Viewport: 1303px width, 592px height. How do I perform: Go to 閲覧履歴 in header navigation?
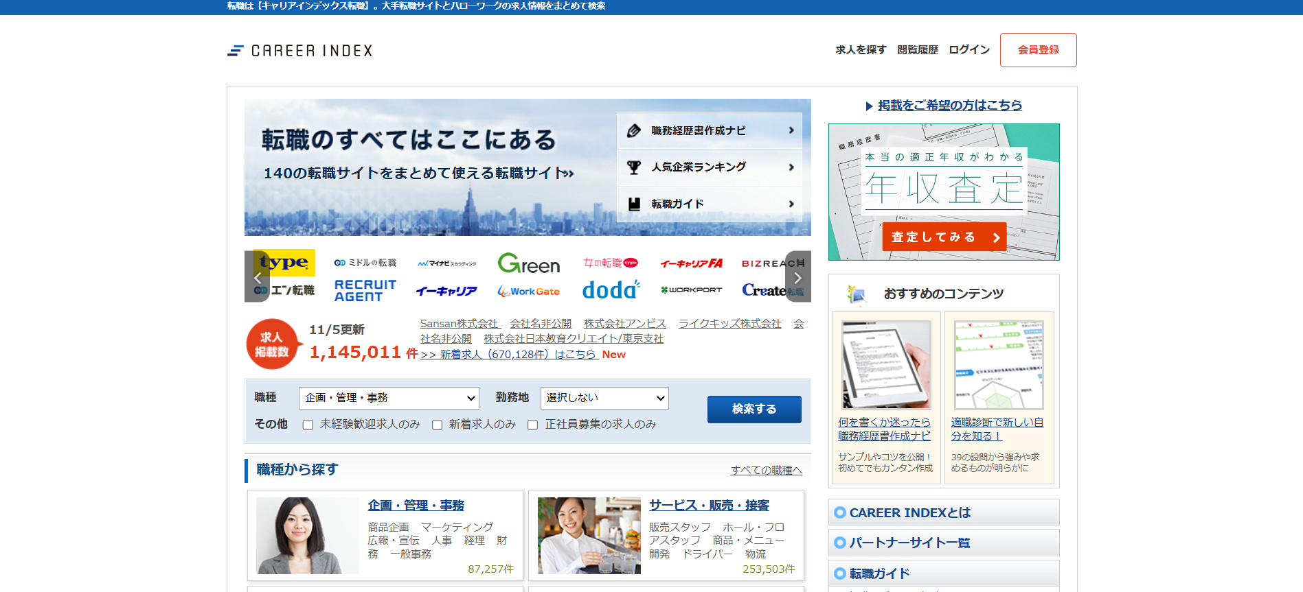[x=917, y=50]
